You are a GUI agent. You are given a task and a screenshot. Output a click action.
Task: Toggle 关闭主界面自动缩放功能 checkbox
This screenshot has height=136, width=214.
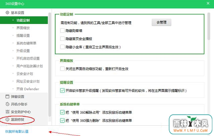pos(62,69)
